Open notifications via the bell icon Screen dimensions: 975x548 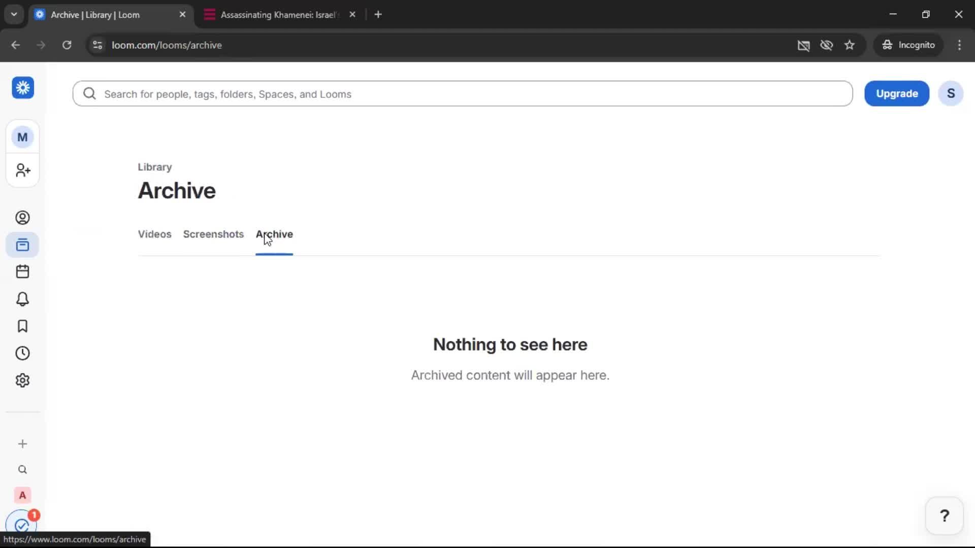click(x=22, y=299)
